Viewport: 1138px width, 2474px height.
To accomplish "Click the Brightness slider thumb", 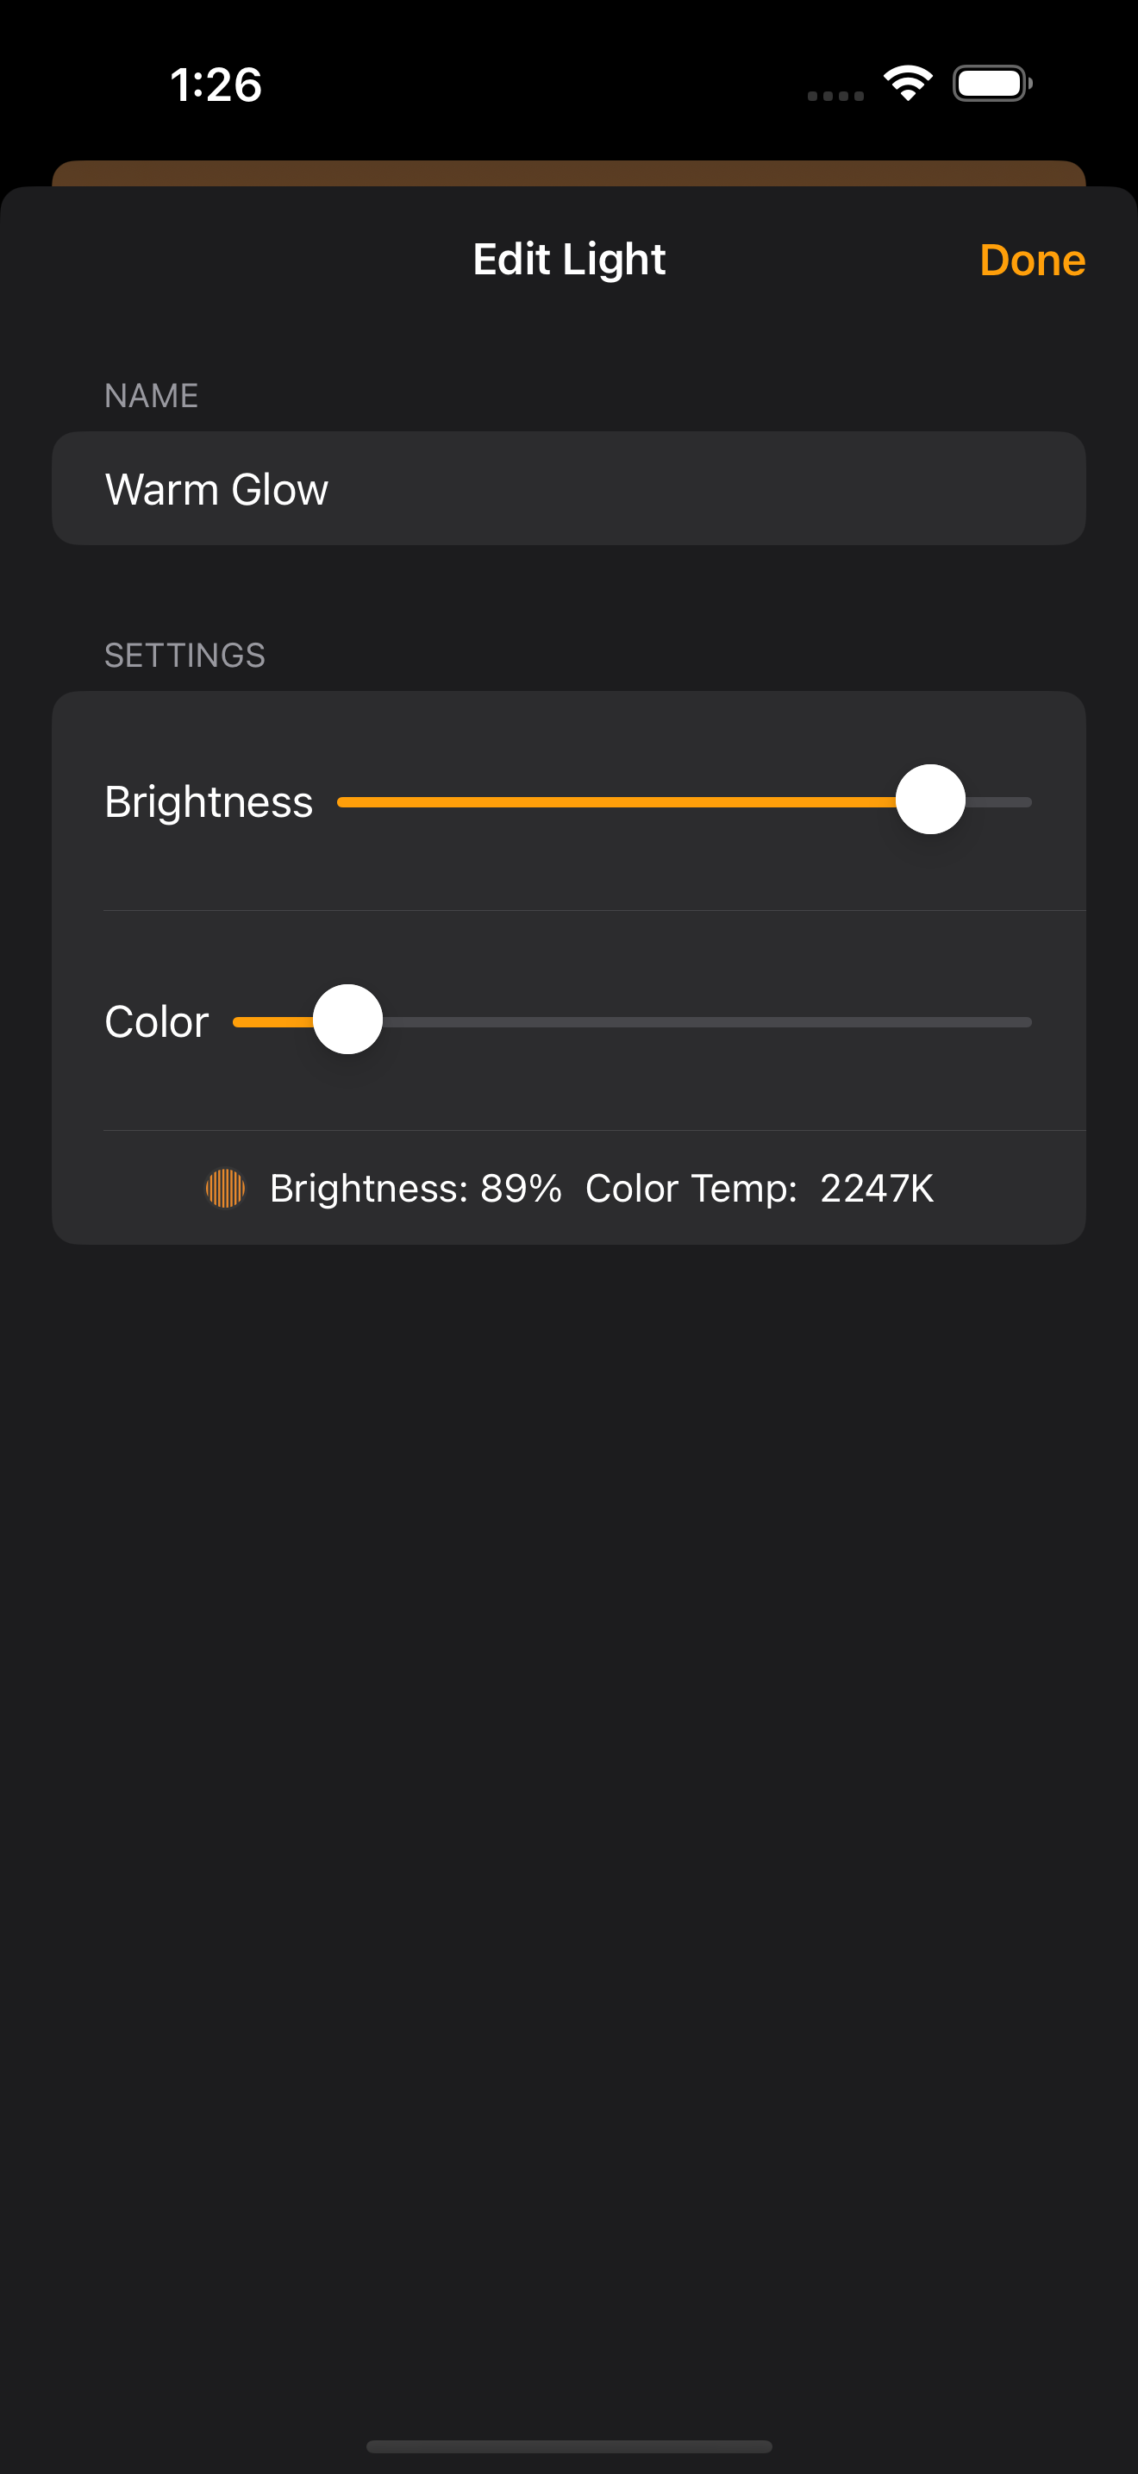I will point(929,799).
